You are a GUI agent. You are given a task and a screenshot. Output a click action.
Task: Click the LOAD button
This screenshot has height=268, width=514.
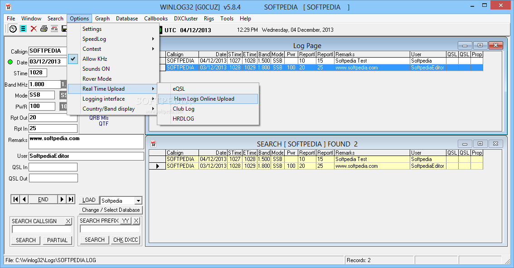(89, 200)
